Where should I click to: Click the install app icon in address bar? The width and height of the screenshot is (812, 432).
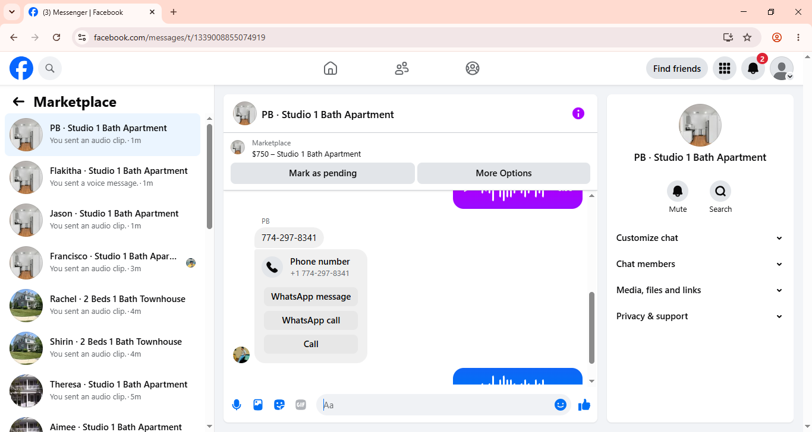click(728, 37)
